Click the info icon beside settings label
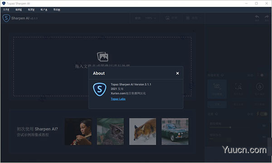This screenshot has width=272, height=163. pyautogui.click(x=217, y=114)
